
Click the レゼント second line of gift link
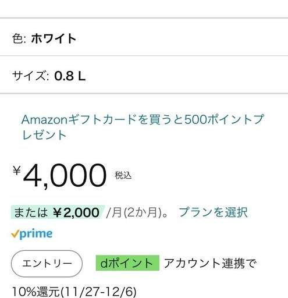pos(44,134)
